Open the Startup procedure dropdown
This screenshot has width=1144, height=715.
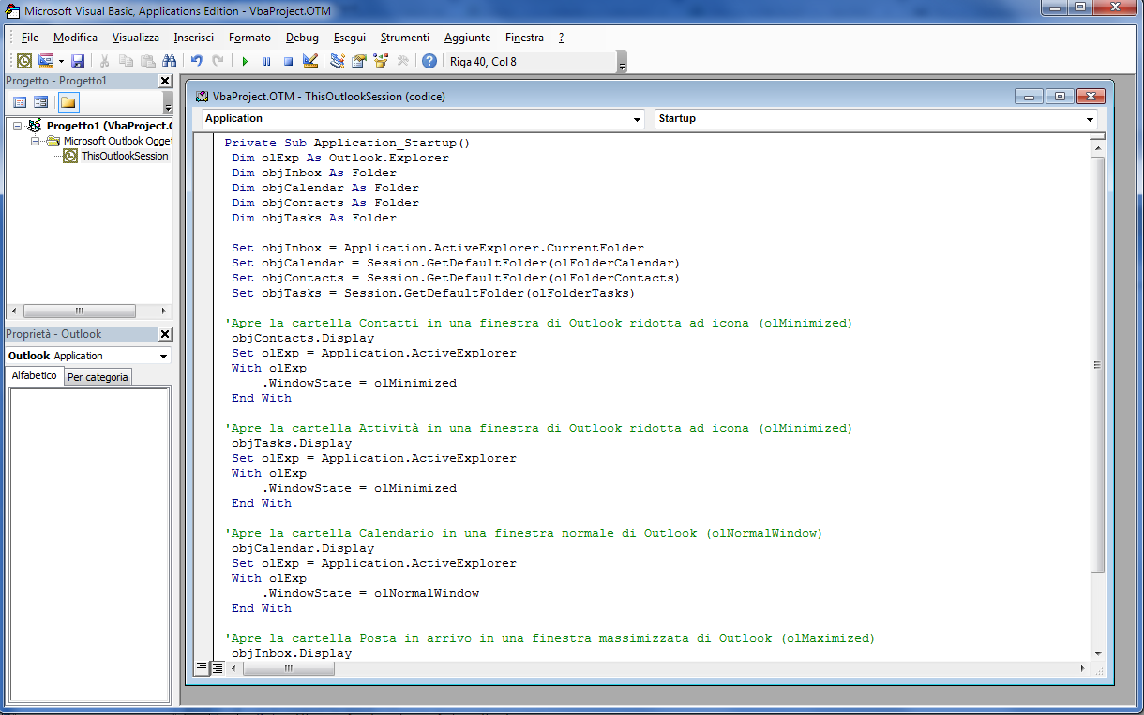tap(1090, 120)
